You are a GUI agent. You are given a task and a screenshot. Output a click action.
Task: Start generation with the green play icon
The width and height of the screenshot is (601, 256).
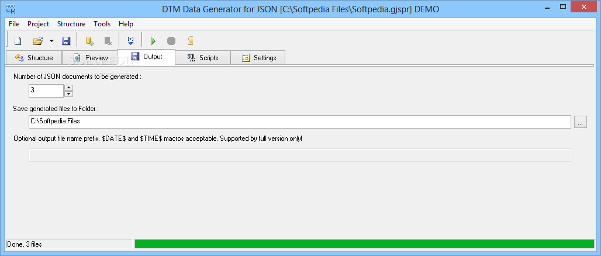tap(153, 41)
